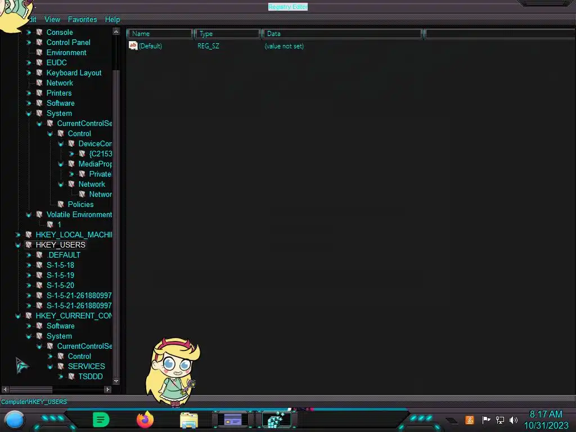Click the Policies key folder icon
The image size is (576, 432).
tap(61, 204)
